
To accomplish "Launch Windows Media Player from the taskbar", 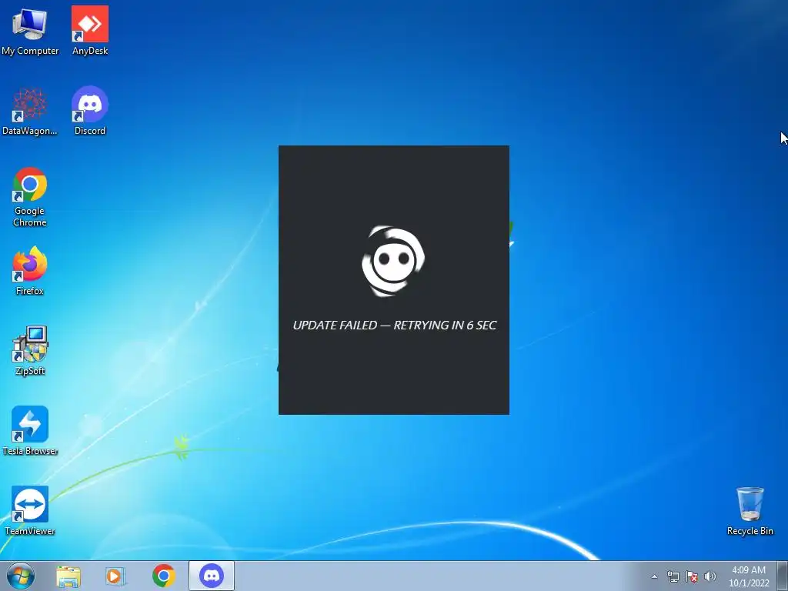I will tap(115, 576).
